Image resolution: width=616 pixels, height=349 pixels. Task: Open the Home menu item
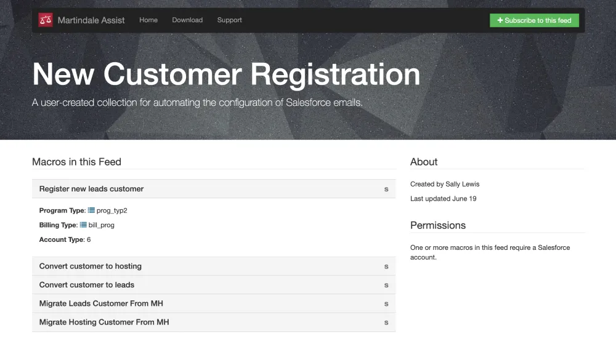148,20
